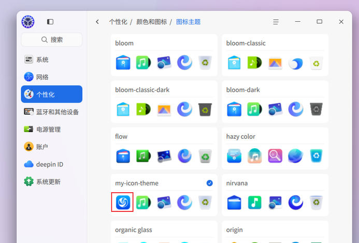This screenshot has width=359, height=243.
Task: Select the flow theme title
Action: pyautogui.click(x=121, y=136)
